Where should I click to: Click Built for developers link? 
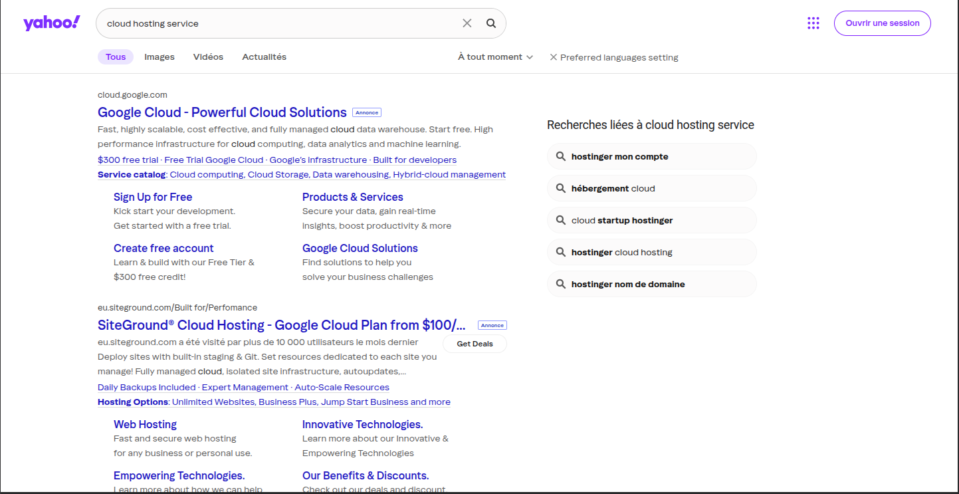click(415, 160)
